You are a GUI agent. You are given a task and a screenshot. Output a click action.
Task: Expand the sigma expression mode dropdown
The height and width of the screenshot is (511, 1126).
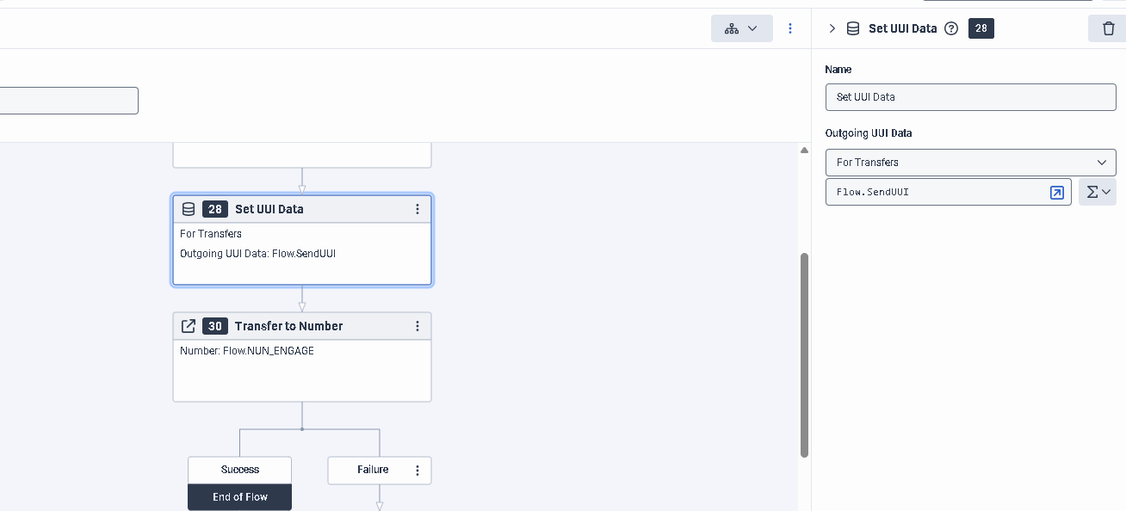(1097, 192)
